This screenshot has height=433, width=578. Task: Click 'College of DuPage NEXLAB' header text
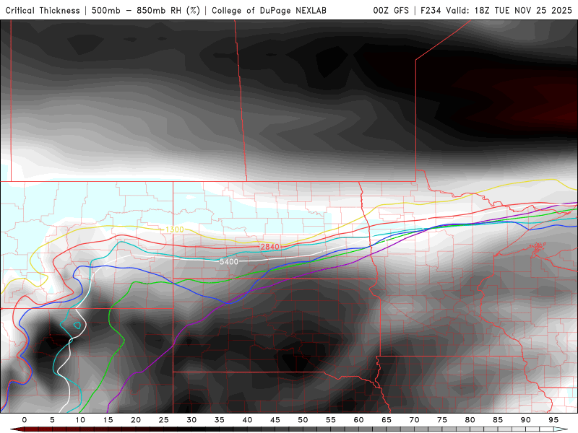coord(269,11)
